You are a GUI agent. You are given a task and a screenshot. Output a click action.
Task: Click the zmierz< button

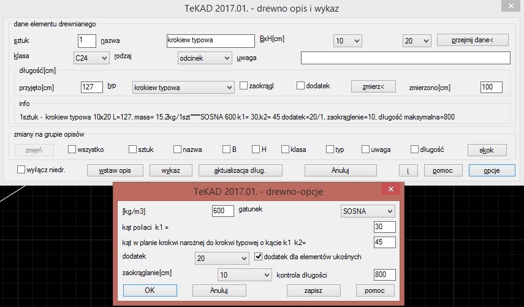pos(373,86)
